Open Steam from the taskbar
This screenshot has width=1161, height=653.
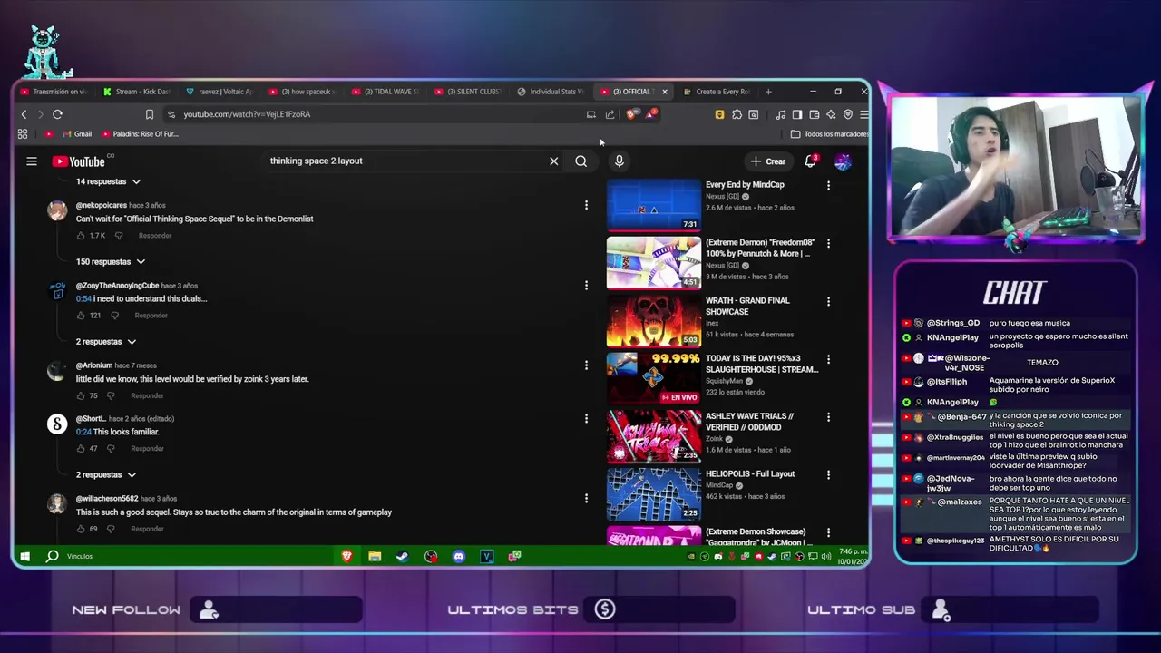tap(403, 556)
